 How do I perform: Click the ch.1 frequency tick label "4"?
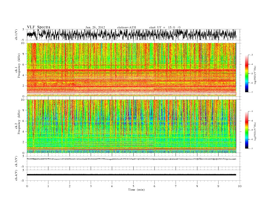[x=24, y=75]
